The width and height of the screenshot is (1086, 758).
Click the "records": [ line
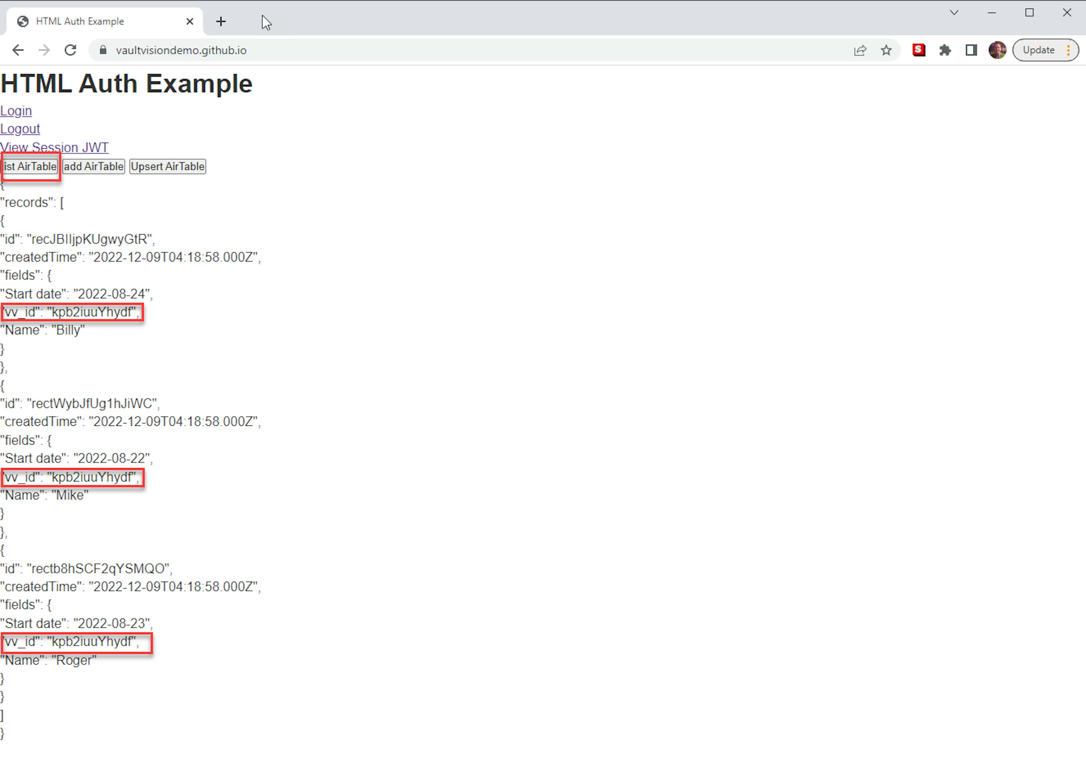(x=32, y=202)
